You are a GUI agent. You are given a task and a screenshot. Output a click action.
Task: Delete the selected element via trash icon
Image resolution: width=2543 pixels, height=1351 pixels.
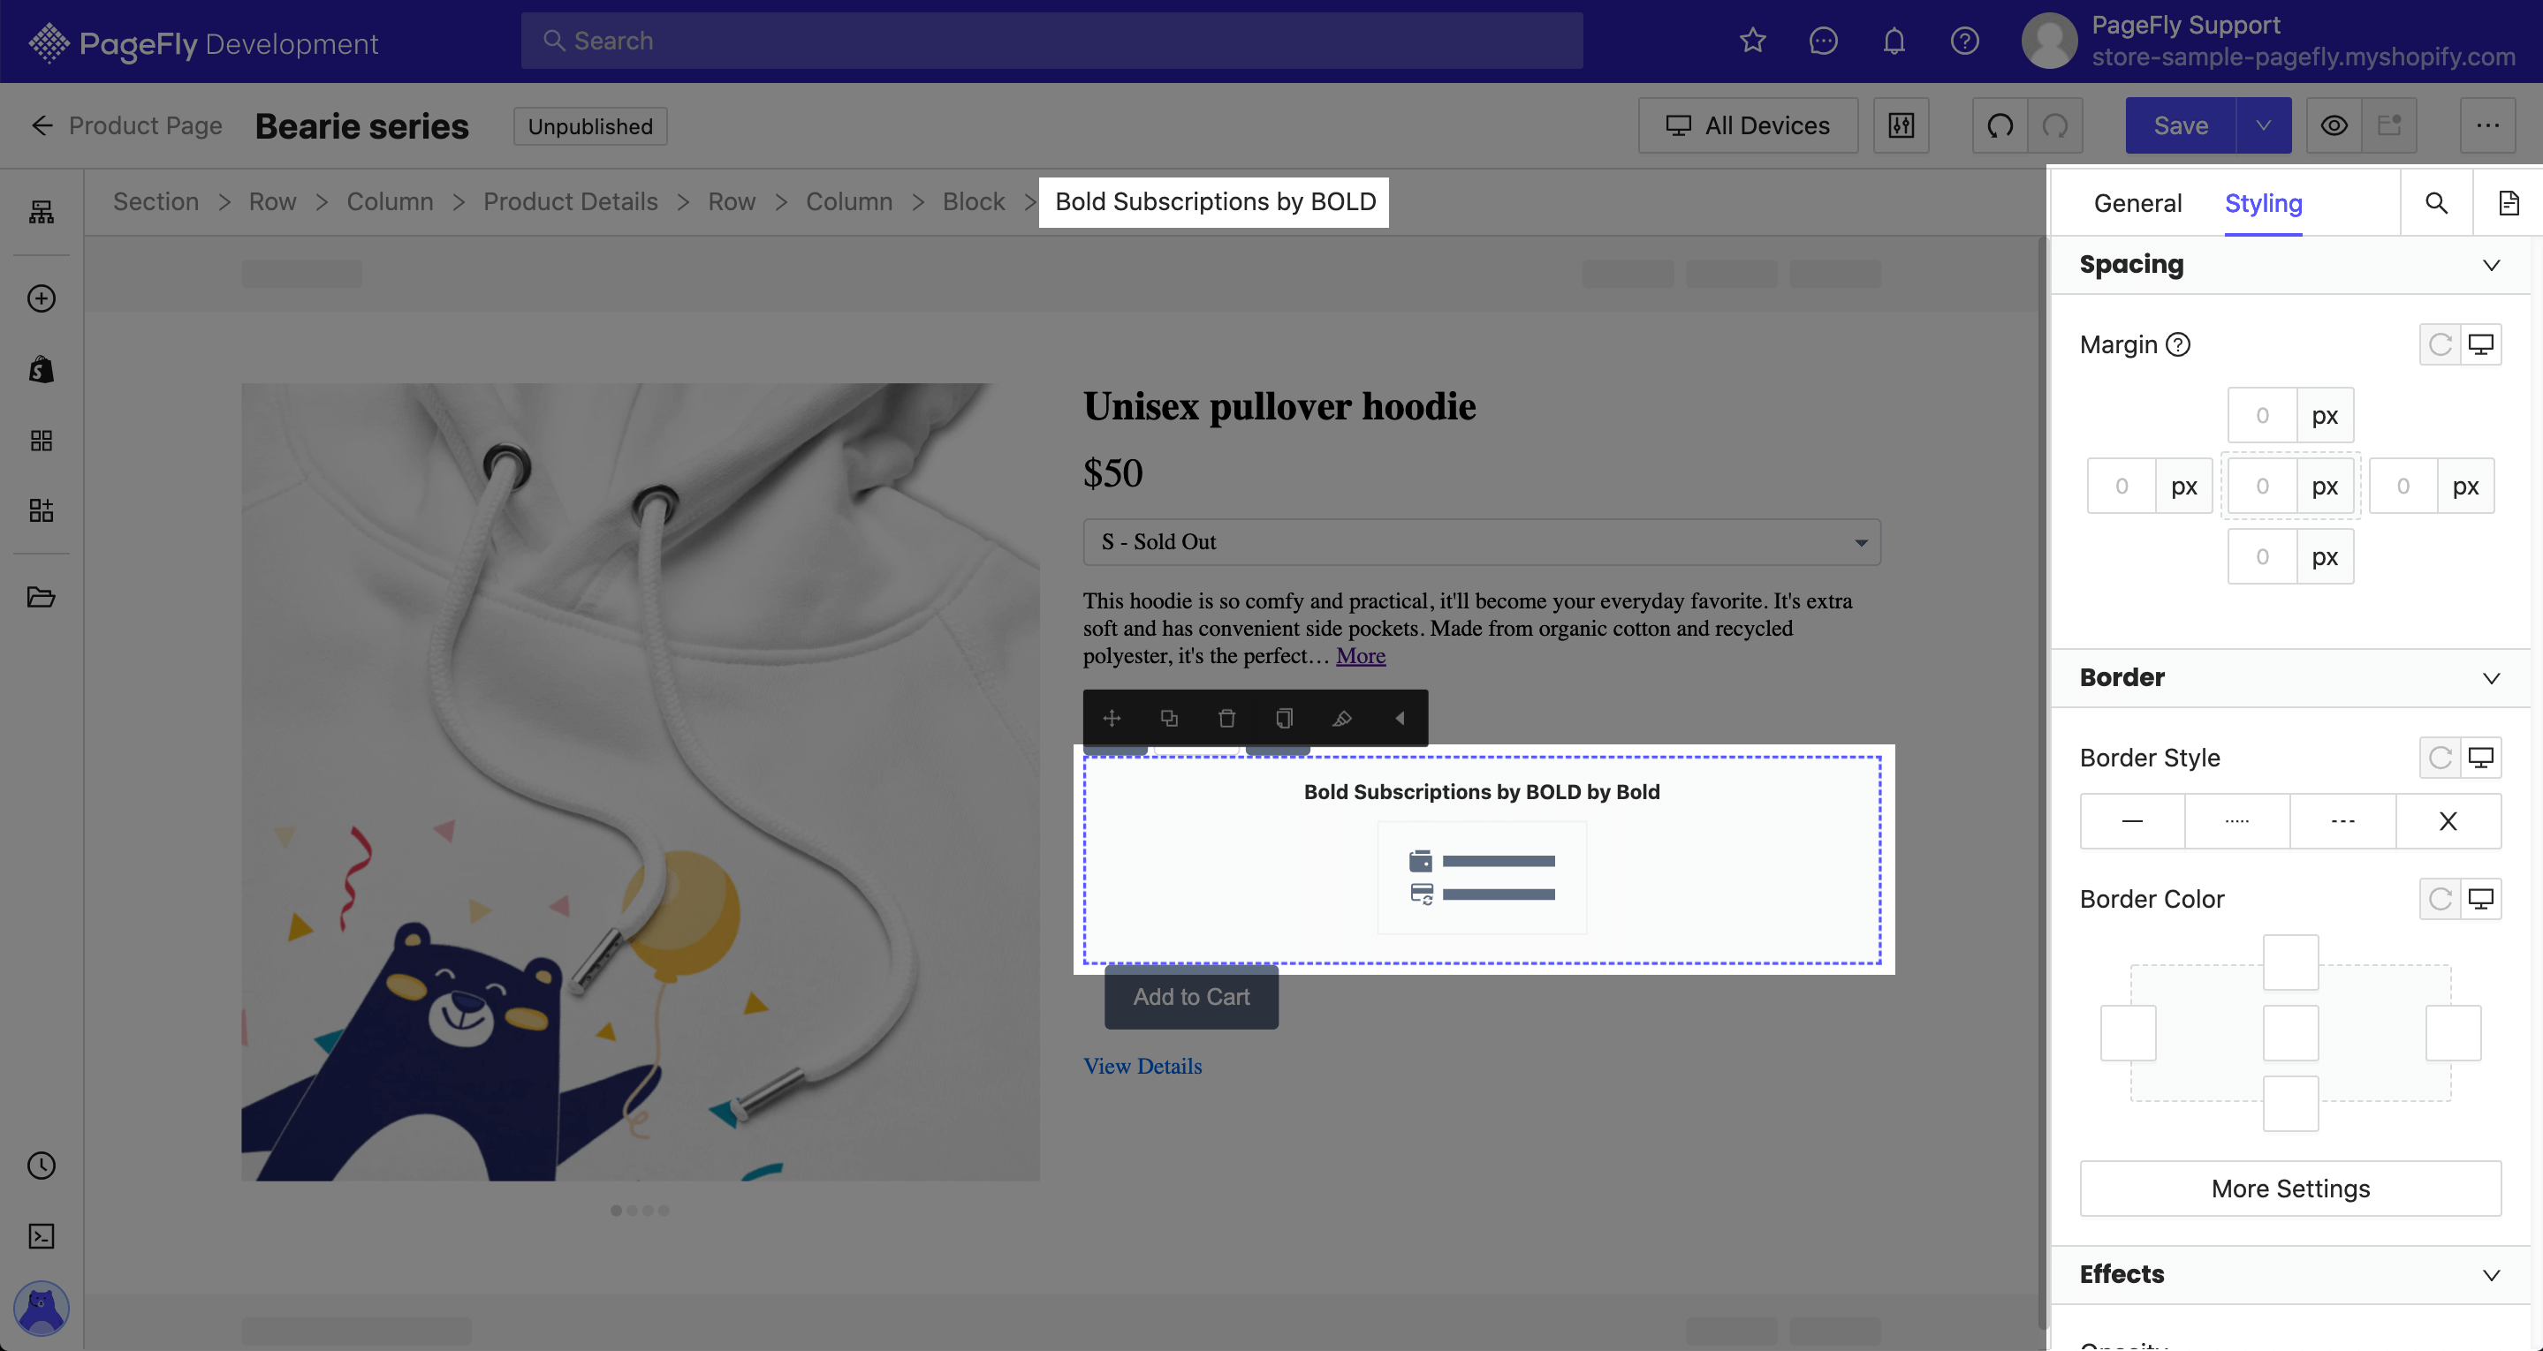point(1226,719)
